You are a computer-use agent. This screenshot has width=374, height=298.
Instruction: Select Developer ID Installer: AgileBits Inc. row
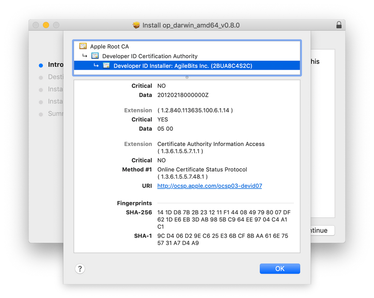point(187,65)
